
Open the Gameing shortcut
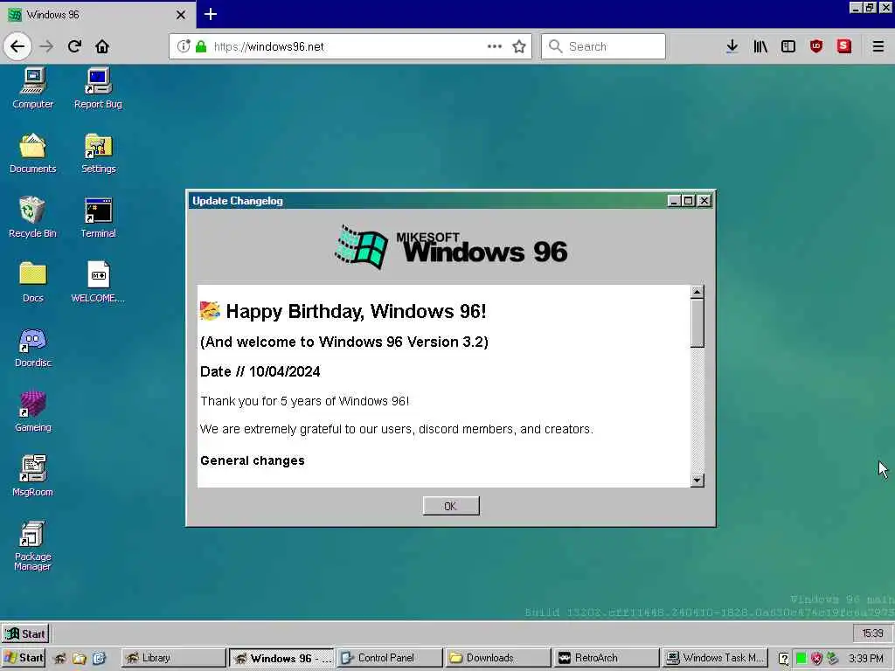pos(33,411)
